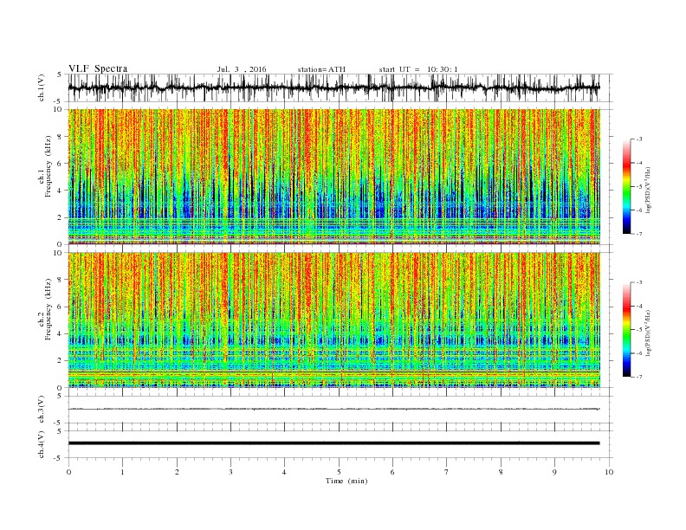Click the "ch.1(V)" waveform axis label

tap(42, 87)
